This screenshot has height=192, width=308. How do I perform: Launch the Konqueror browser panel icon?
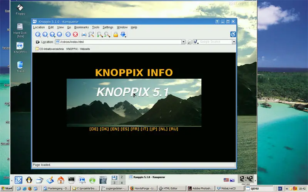(x=82, y=180)
